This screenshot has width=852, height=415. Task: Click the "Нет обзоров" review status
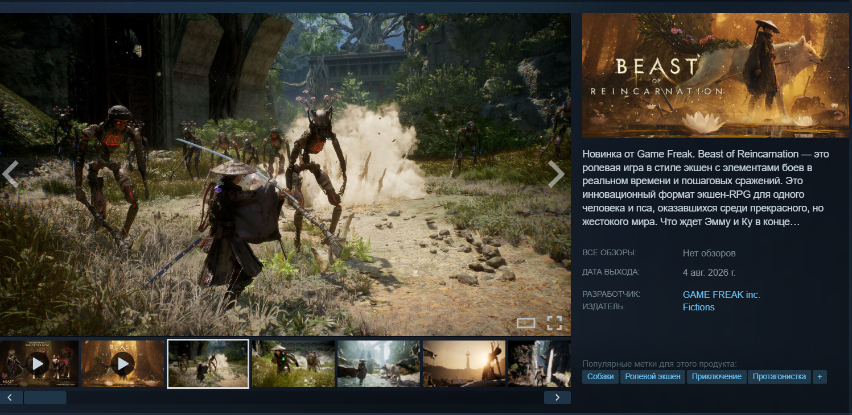pyautogui.click(x=709, y=253)
